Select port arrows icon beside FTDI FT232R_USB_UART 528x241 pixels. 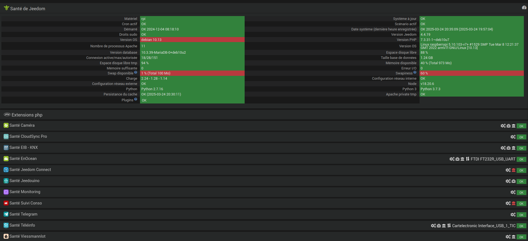point(468,159)
